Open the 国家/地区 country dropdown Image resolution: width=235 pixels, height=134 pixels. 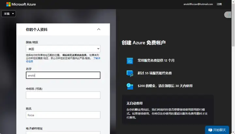coord(63,49)
